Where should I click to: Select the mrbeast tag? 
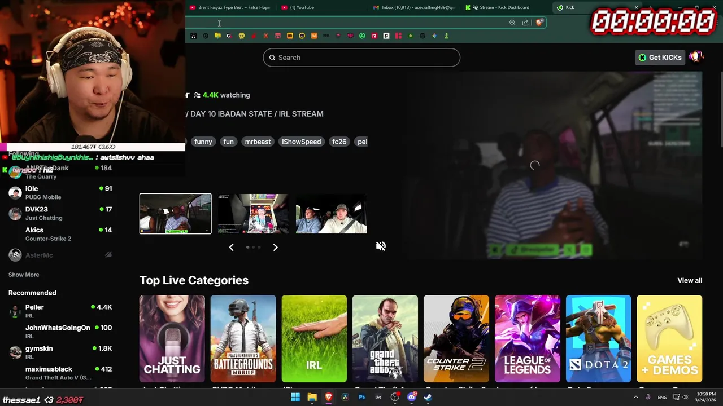click(258, 142)
